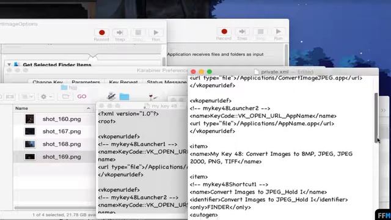
Task: Minimize the private.xml window
Action: click(202, 72)
